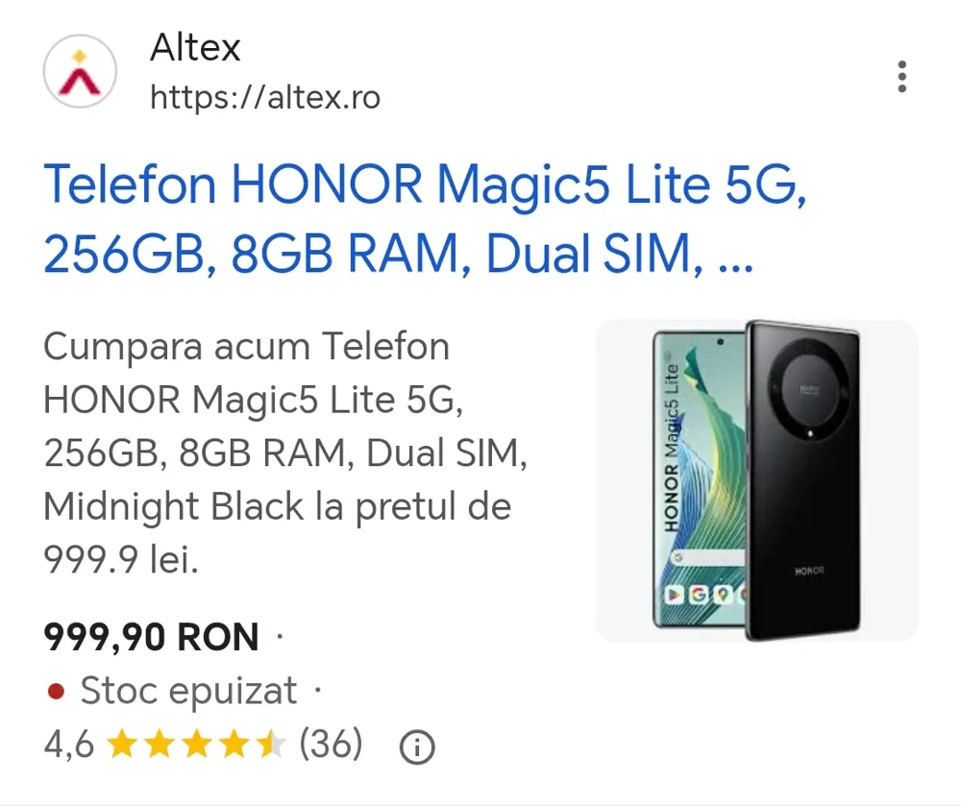961x806 pixels.
Task: Select the 999,90 RON price text
Action: point(150,636)
